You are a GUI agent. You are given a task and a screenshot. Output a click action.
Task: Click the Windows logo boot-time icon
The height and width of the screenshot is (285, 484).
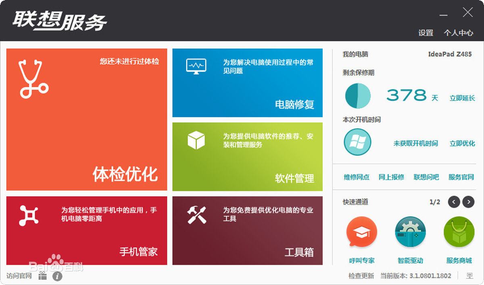point(357,142)
